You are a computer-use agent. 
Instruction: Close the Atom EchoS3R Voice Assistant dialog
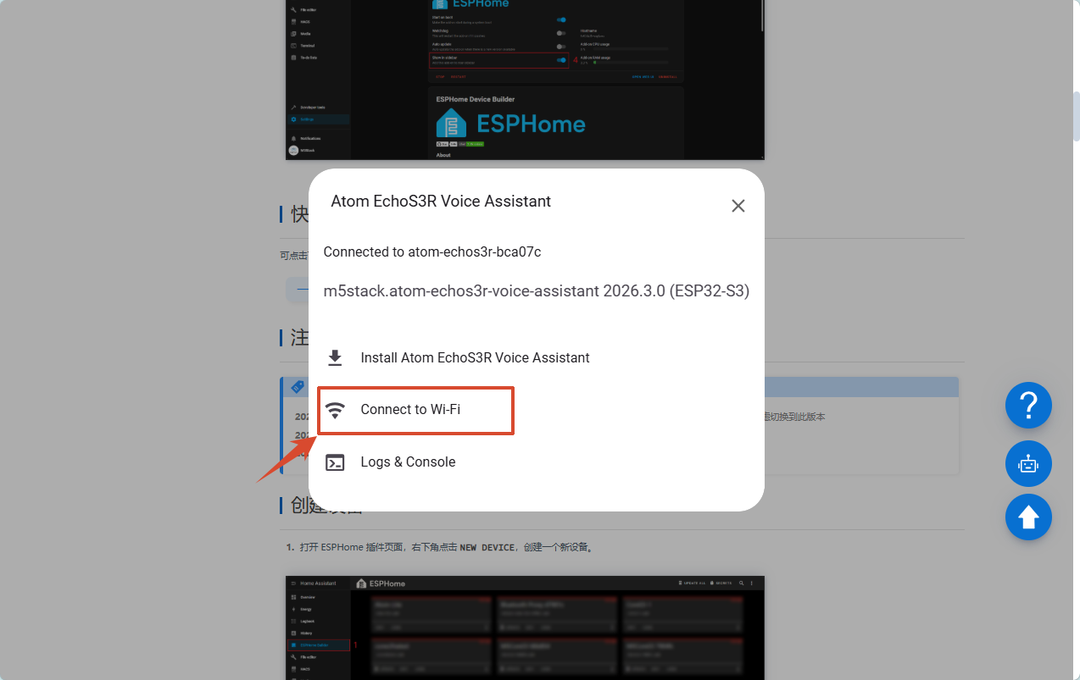[738, 206]
